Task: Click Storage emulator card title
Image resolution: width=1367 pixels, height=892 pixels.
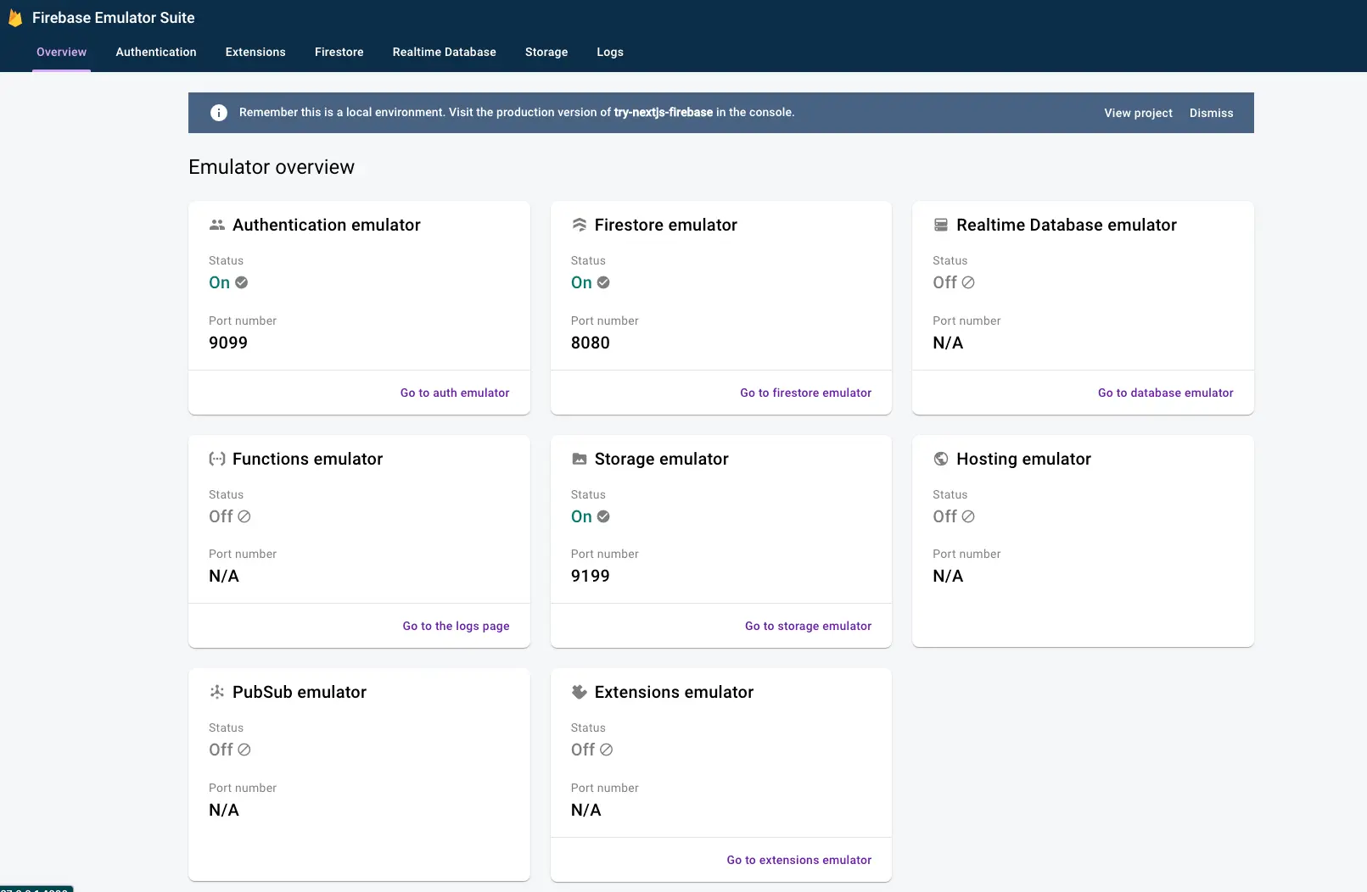Action: (662, 459)
